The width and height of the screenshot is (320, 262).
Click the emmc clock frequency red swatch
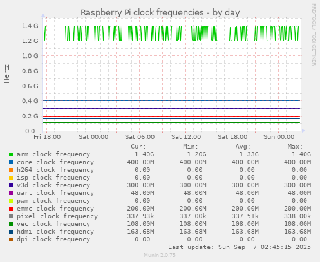click(11, 209)
